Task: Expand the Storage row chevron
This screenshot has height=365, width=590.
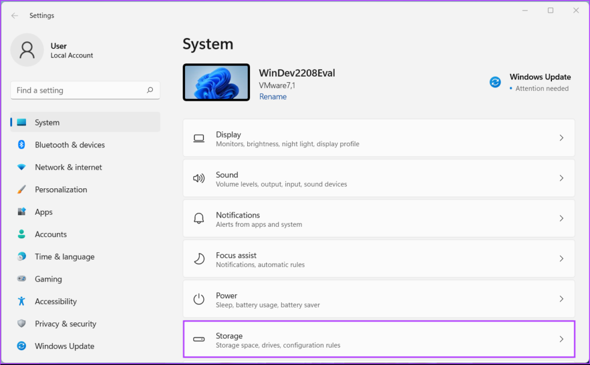Action: pyautogui.click(x=561, y=340)
